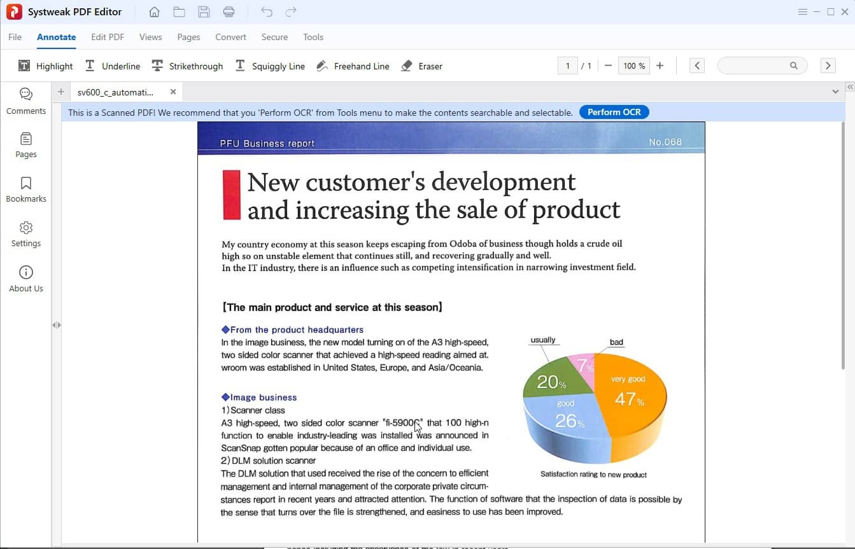Choose the Strikethrough tool

click(187, 66)
